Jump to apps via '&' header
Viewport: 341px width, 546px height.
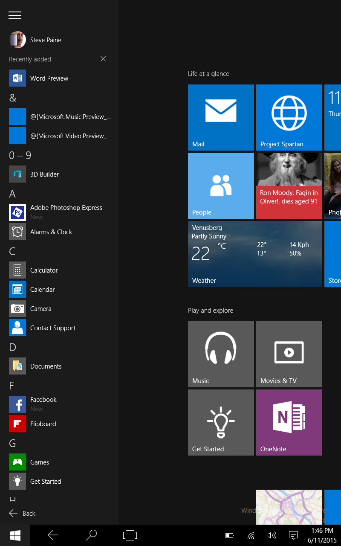13,98
